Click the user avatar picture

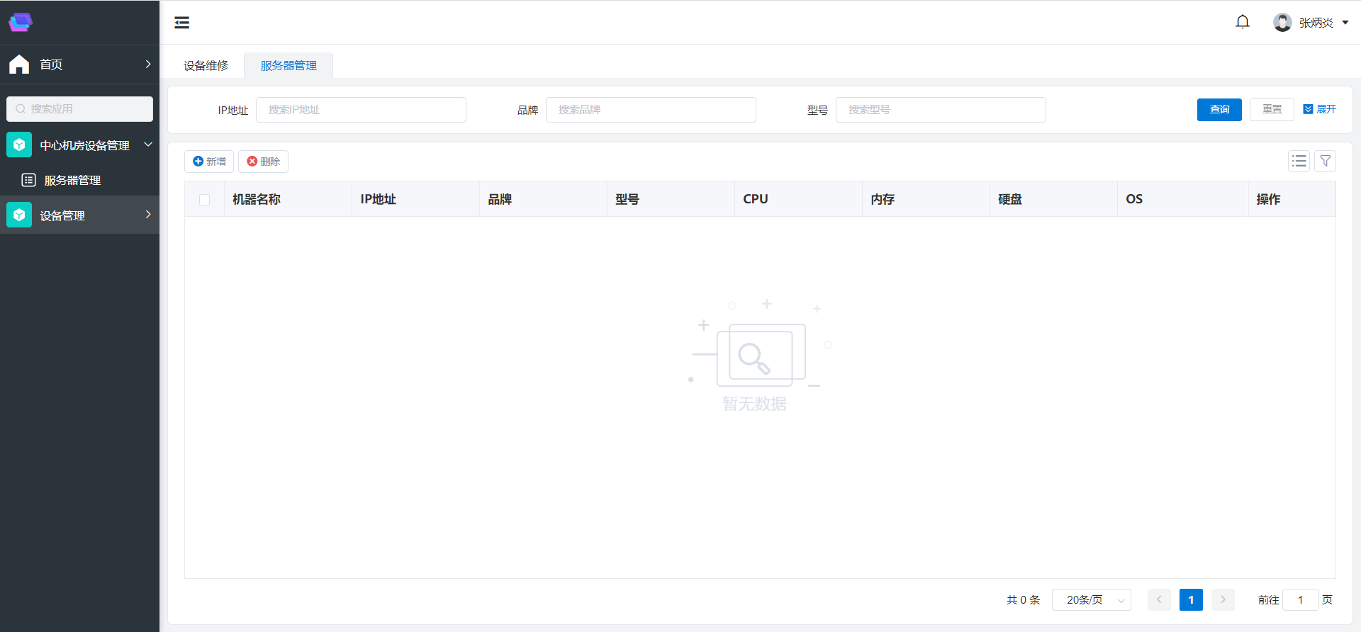(x=1282, y=23)
